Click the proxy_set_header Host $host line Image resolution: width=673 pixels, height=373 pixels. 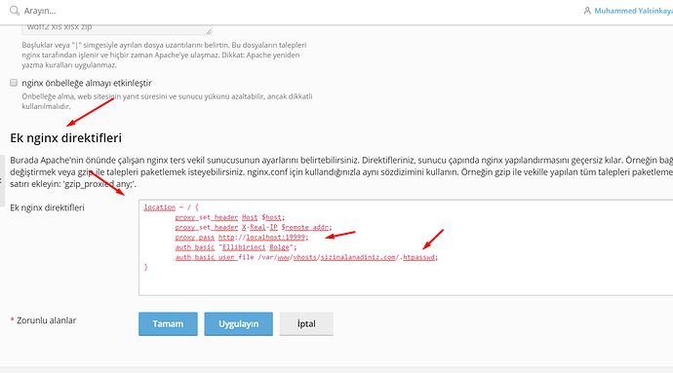pos(229,217)
